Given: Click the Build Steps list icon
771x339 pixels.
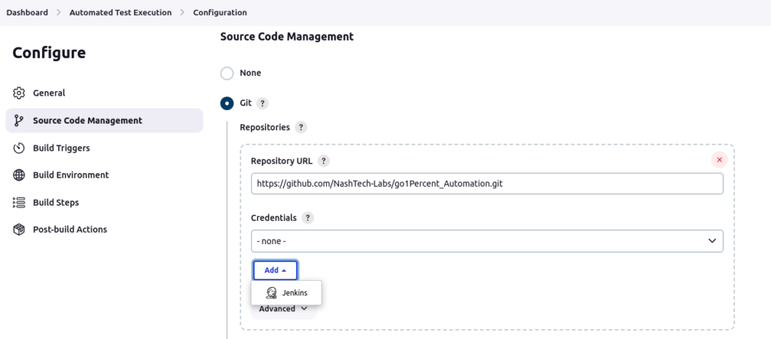Looking at the screenshot, I should coord(20,203).
